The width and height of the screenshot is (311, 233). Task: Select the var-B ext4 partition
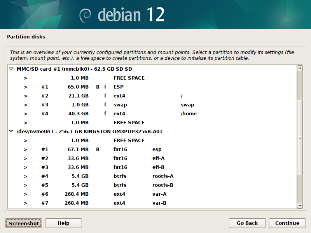pyautogui.click(x=152, y=203)
